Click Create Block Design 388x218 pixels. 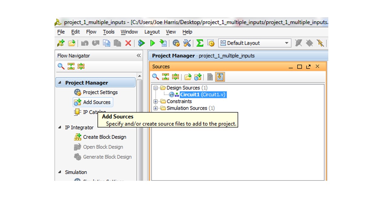point(104,137)
